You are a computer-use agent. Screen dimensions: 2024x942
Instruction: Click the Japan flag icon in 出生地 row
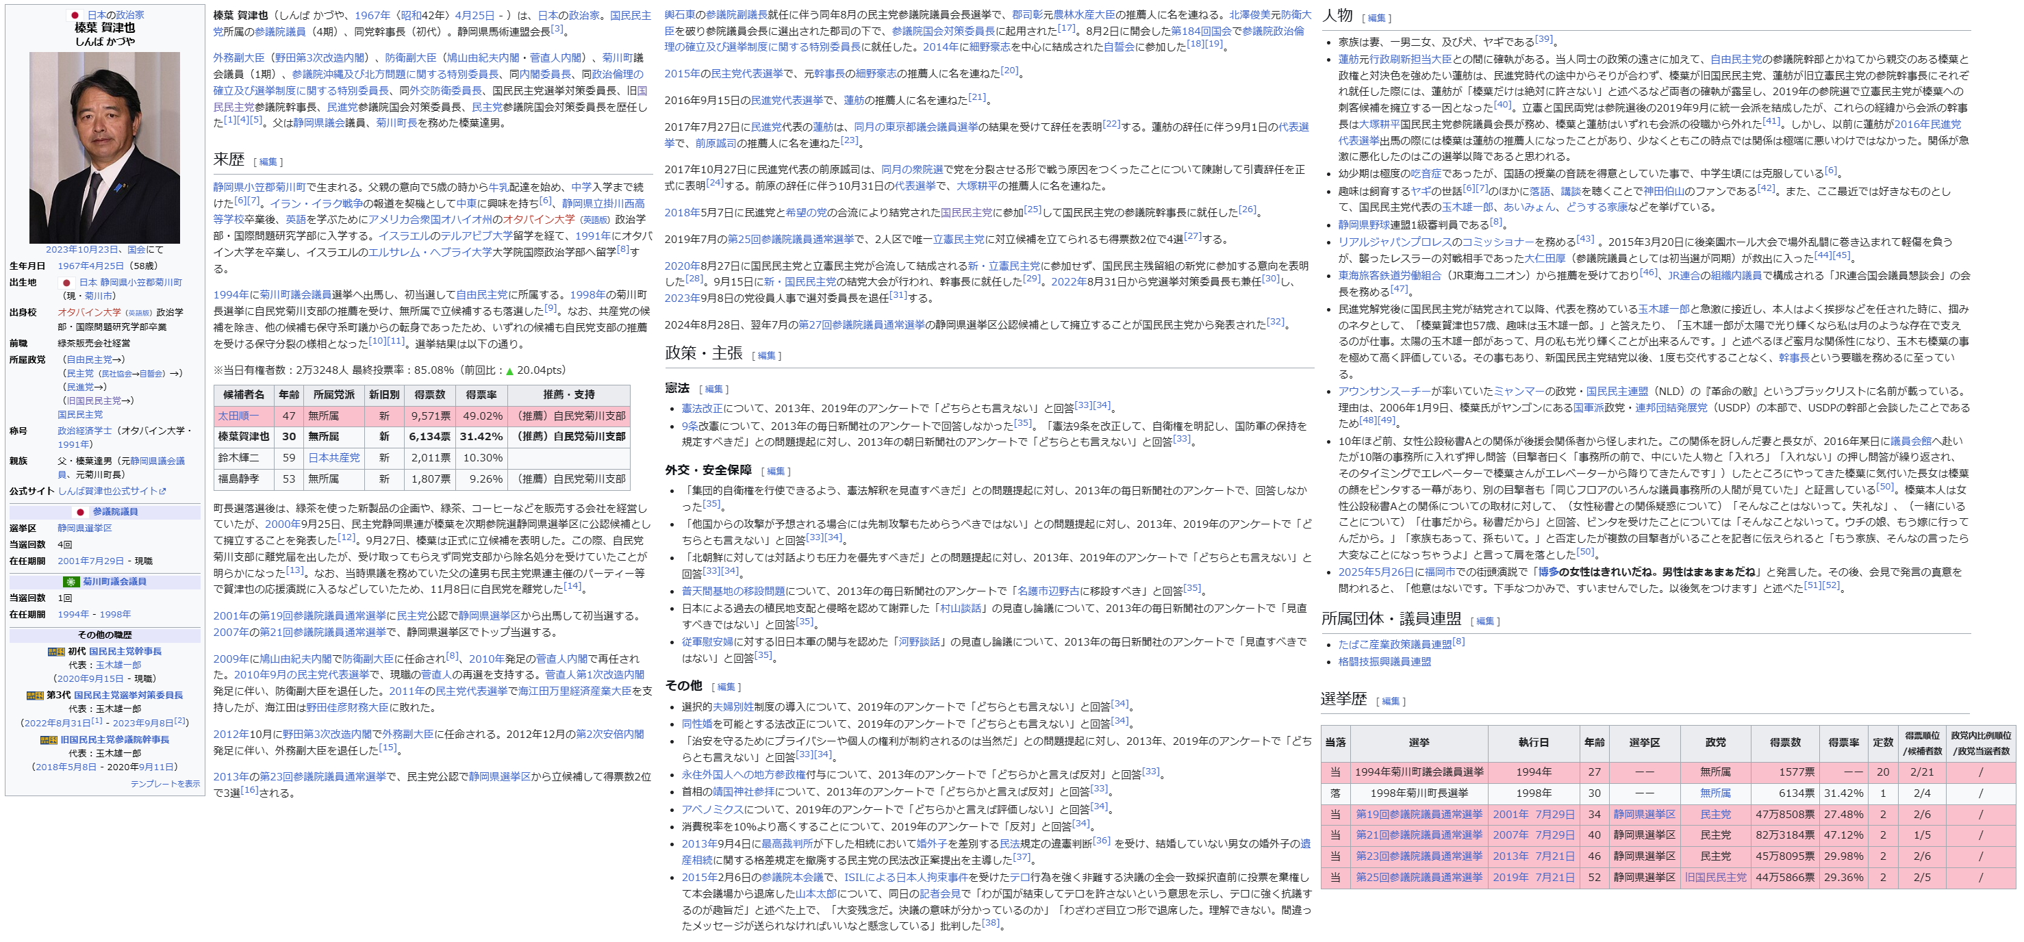[x=67, y=282]
